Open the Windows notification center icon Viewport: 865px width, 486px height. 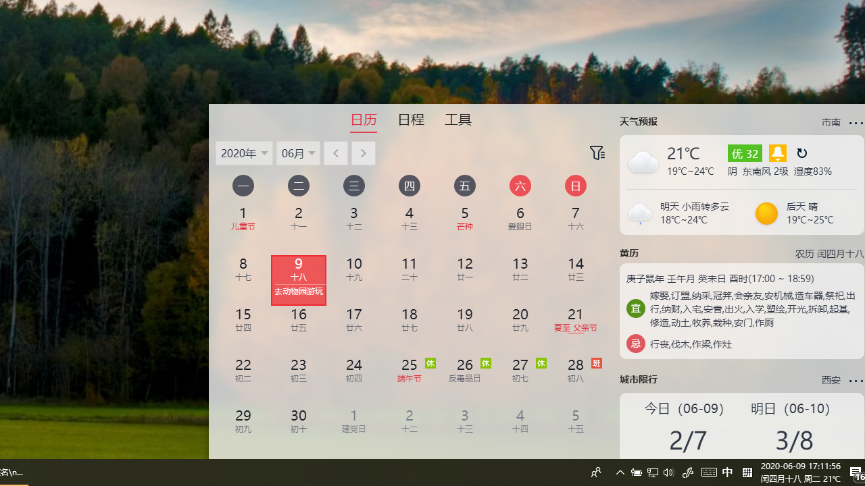point(856,473)
